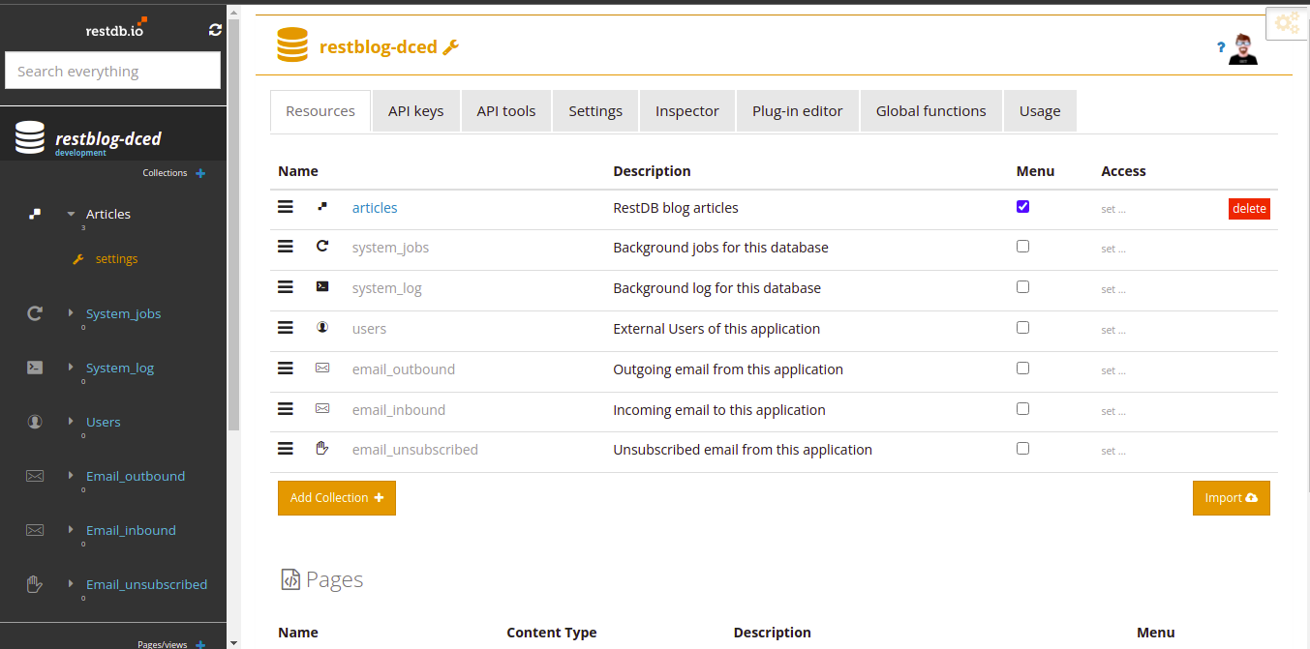1310x649 pixels.
Task: Click the plus icon next to Collections
Action: [200, 173]
